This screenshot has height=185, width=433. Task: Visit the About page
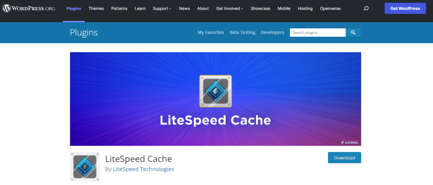(203, 8)
